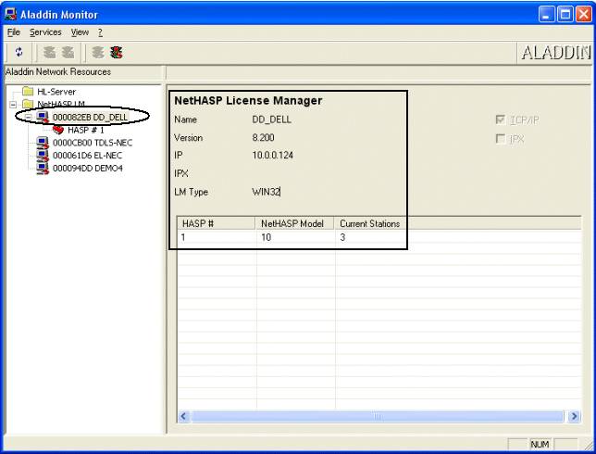Minimize the Aladdin Monitor window
The image size is (596, 454).
(x=547, y=15)
